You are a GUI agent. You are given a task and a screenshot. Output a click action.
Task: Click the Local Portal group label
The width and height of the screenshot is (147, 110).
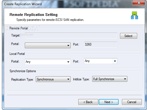(17, 54)
